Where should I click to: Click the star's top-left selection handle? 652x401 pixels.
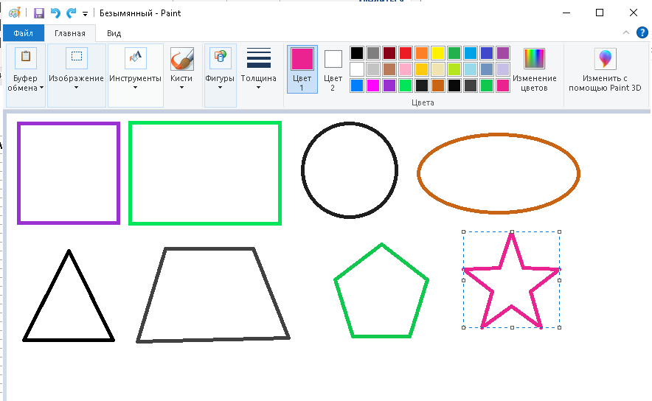[464, 232]
